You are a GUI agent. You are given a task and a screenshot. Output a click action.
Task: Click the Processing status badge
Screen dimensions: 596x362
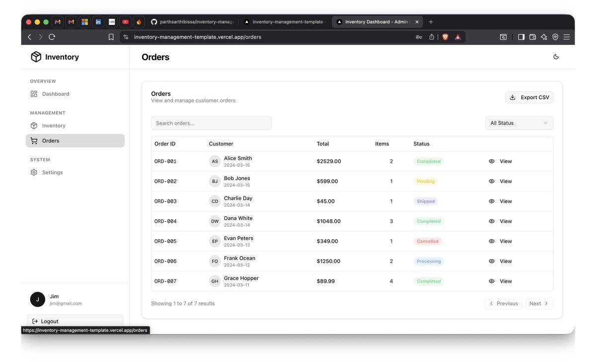pyautogui.click(x=429, y=261)
